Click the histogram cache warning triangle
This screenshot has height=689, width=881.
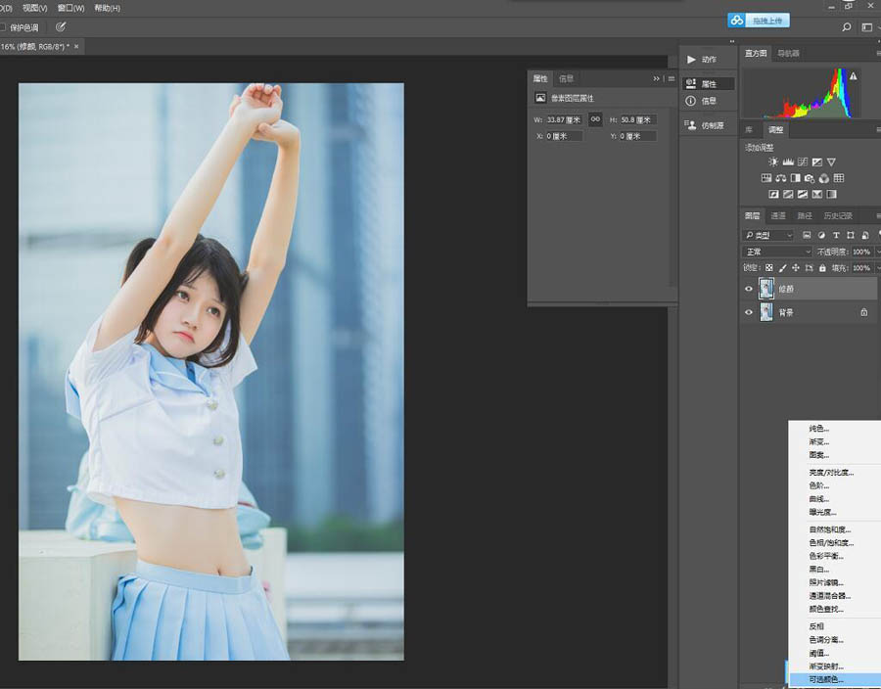[854, 76]
